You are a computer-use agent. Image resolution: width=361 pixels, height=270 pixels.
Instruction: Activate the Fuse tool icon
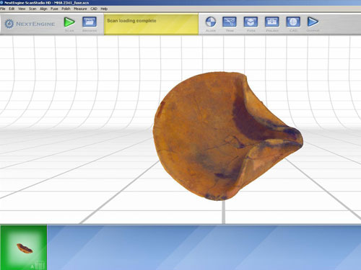click(x=251, y=22)
